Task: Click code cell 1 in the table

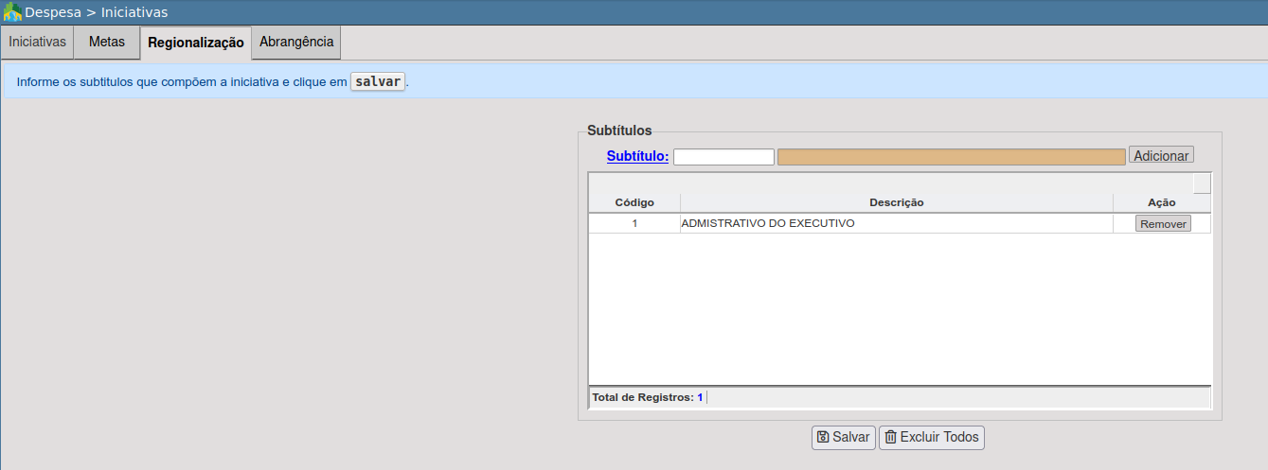Action: [x=634, y=224]
